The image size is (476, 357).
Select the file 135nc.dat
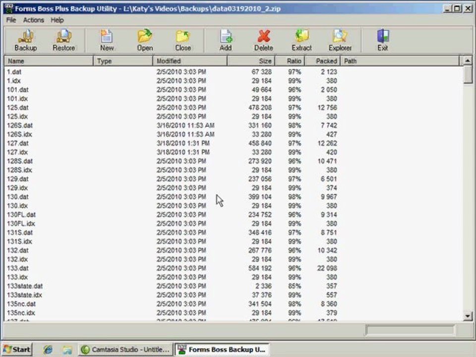pos(21,304)
